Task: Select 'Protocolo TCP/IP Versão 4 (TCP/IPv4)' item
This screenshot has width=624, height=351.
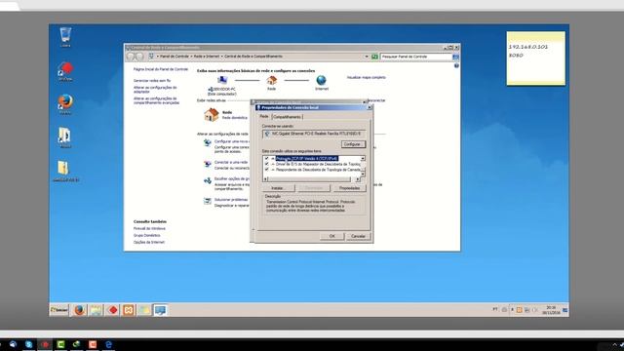Action: click(x=306, y=158)
